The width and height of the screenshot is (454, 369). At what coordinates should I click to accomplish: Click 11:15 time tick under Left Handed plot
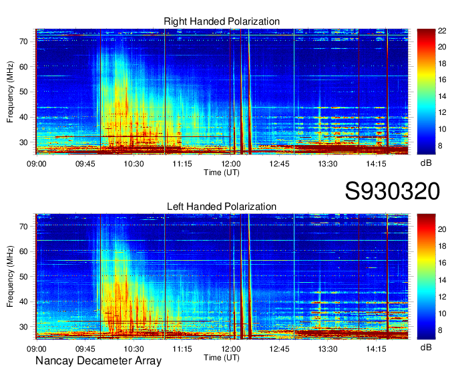[182, 349]
